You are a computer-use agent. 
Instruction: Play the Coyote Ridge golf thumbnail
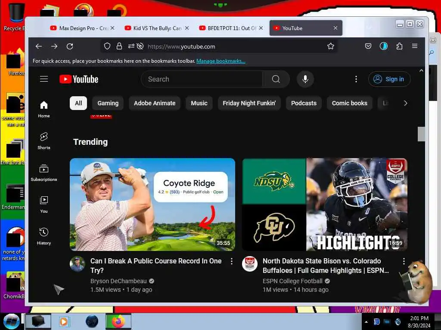point(152,204)
